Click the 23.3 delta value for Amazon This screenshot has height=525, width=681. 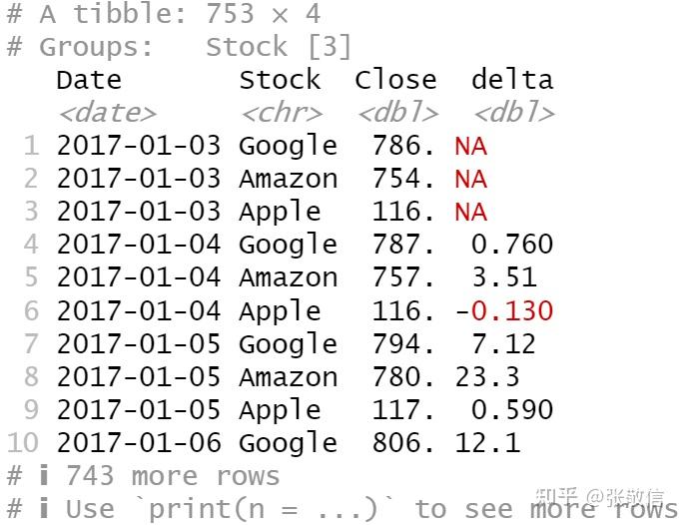(487, 377)
